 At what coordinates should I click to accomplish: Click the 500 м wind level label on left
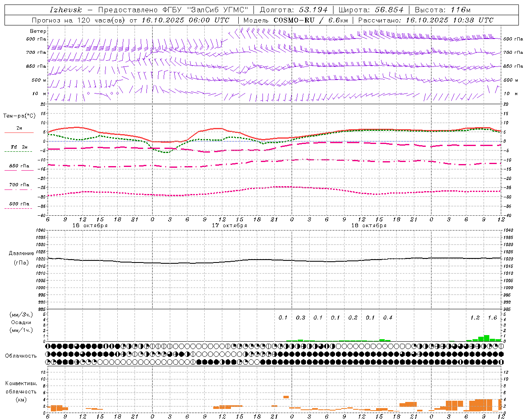point(39,80)
